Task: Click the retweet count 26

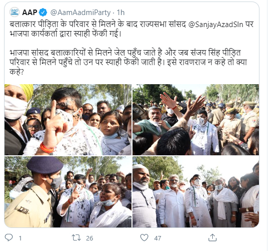Action: point(89,238)
